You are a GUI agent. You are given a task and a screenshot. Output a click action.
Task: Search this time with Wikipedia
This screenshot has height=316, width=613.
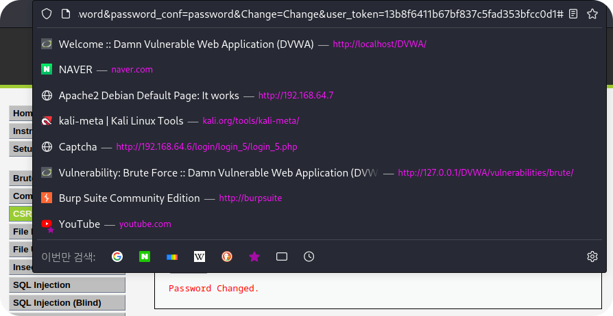pyautogui.click(x=200, y=256)
